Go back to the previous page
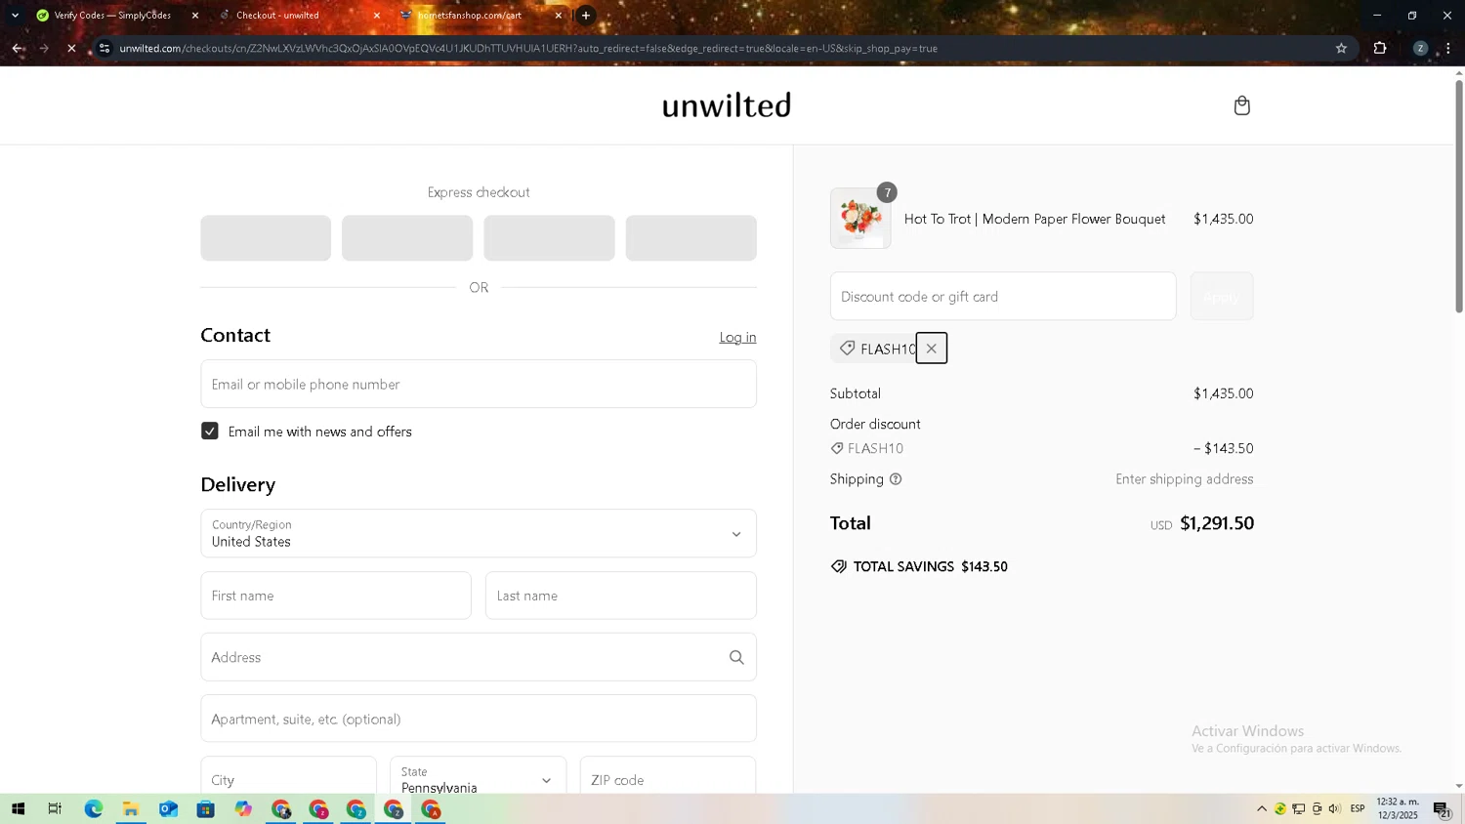The image size is (1465, 824). click(x=18, y=48)
